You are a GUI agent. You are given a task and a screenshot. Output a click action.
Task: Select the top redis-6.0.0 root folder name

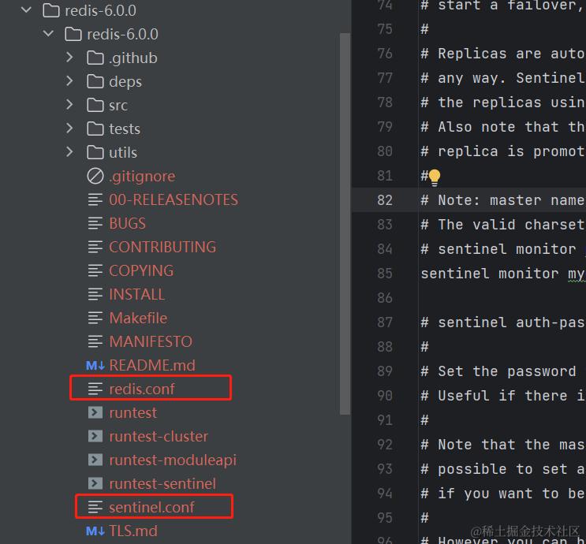(x=100, y=10)
